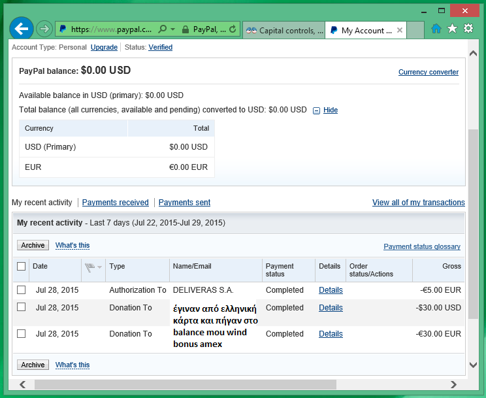Check the -$30.00 USD donation checkbox
Image resolution: width=486 pixels, height=398 pixels.
click(21, 307)
